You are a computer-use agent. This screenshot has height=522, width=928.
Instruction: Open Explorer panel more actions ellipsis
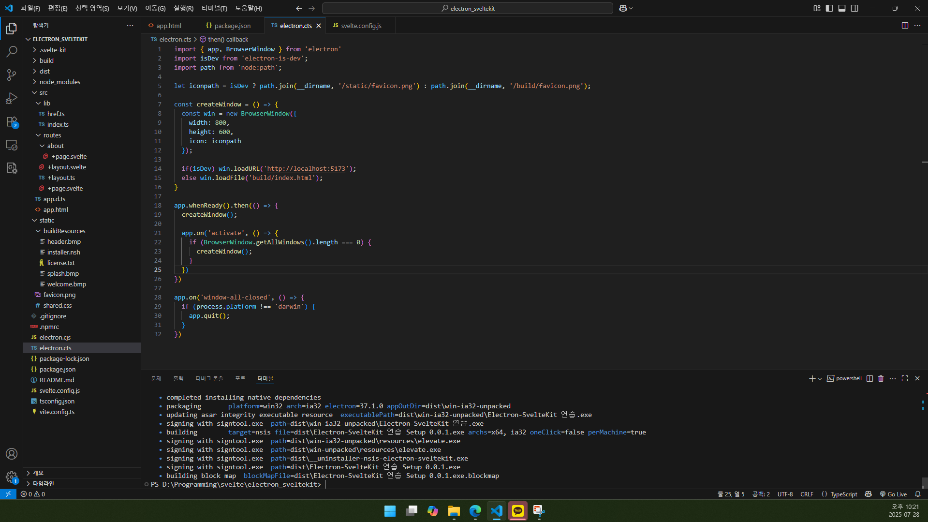pos(130,26)
